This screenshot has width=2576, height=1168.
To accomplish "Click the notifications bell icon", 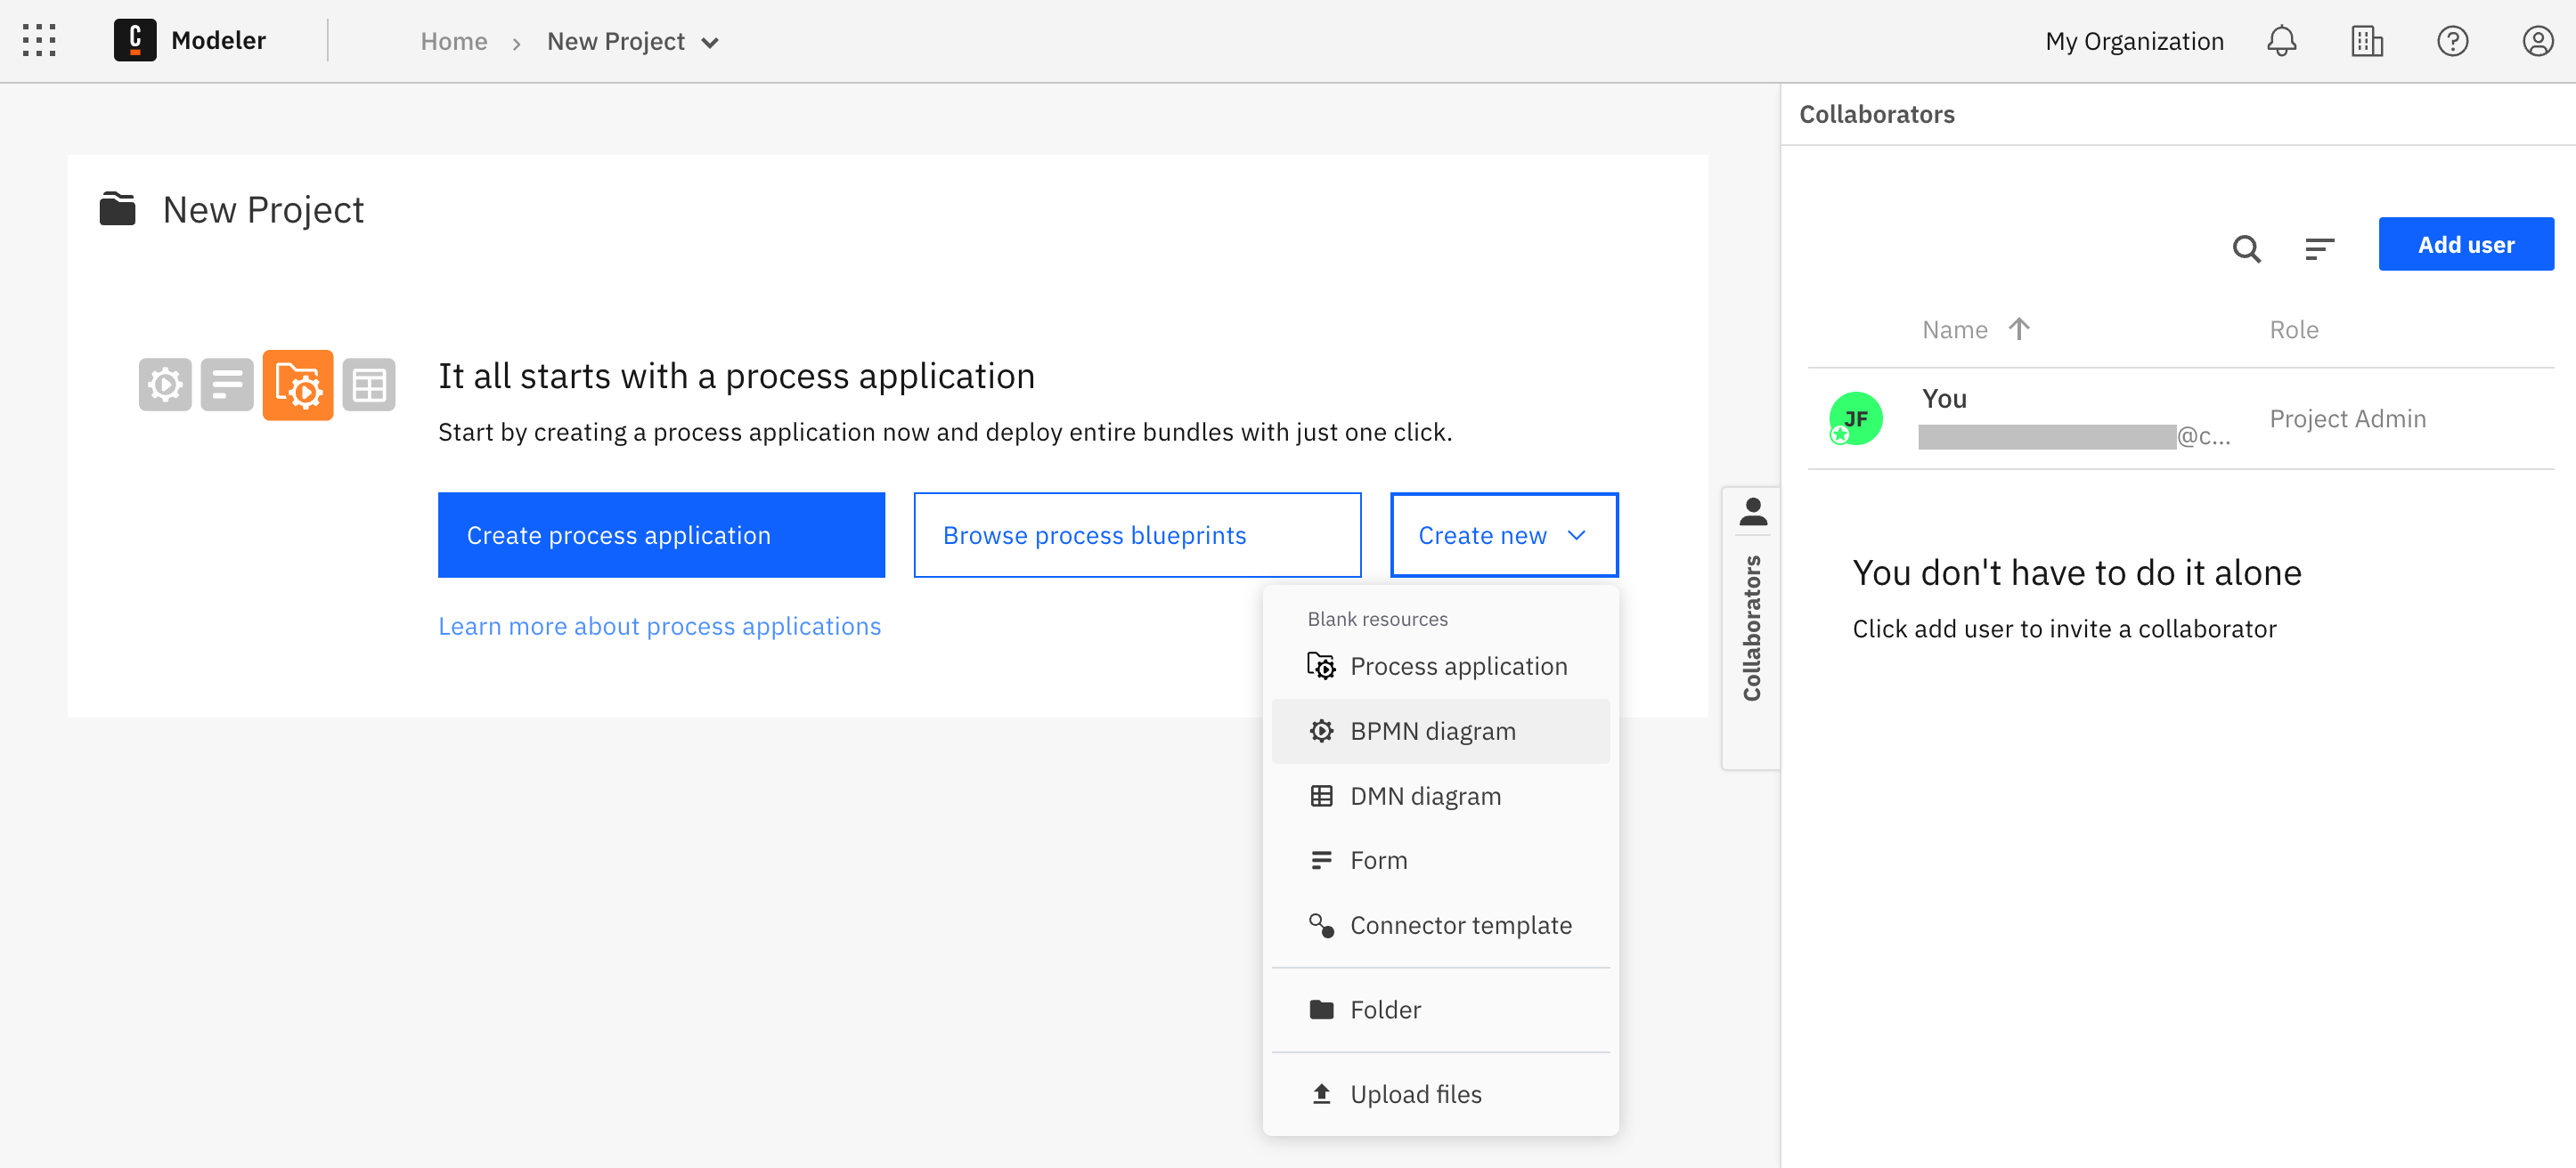I will tap(2282, 41).
